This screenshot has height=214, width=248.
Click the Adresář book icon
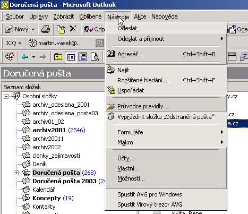pos(111,54)
